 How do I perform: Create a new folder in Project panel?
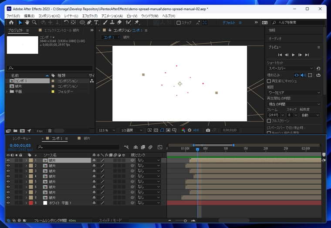pyautogui.click(x=15, y=131)
